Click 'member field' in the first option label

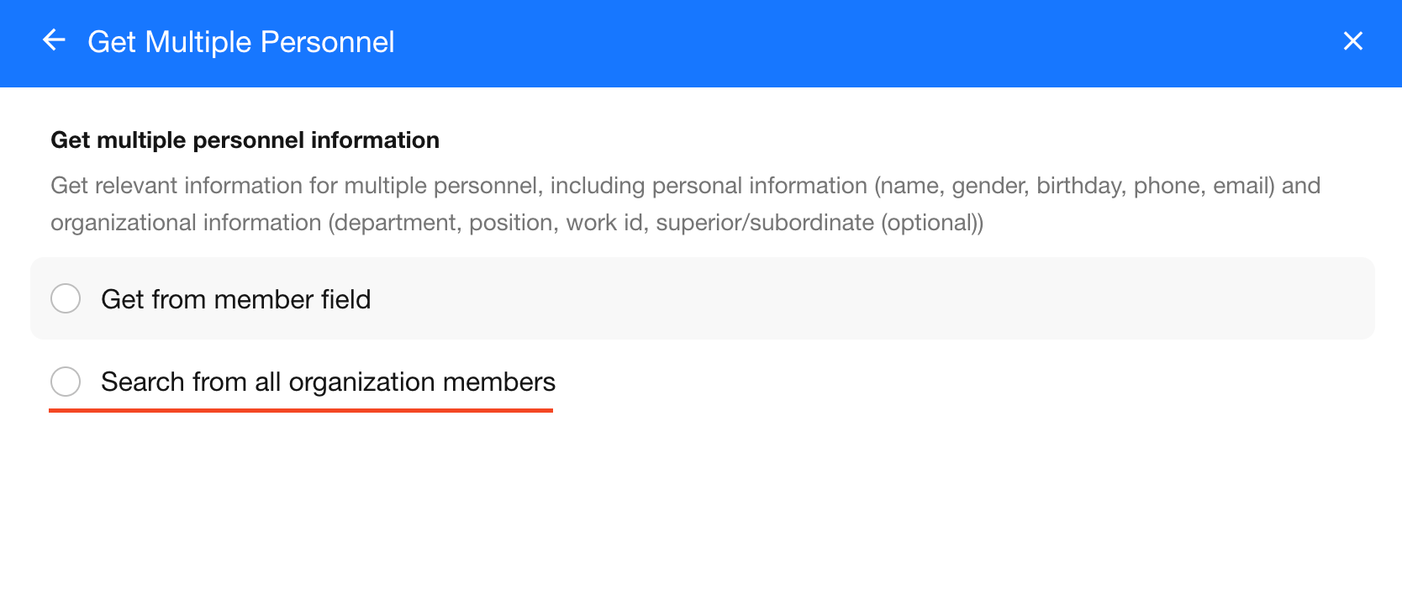coord(293,299)
